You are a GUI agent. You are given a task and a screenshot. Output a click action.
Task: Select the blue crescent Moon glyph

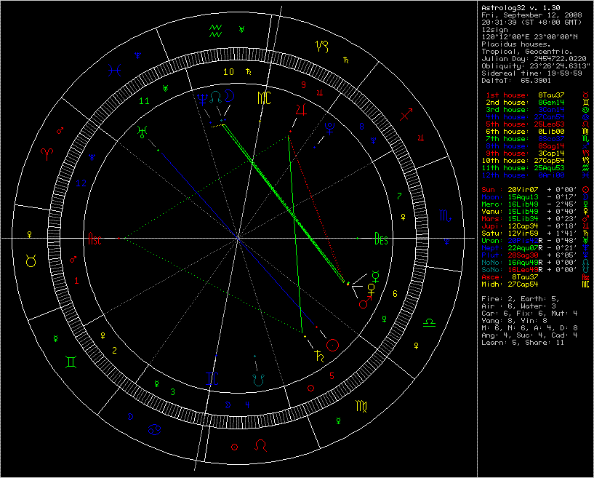[x=230, y=95]
